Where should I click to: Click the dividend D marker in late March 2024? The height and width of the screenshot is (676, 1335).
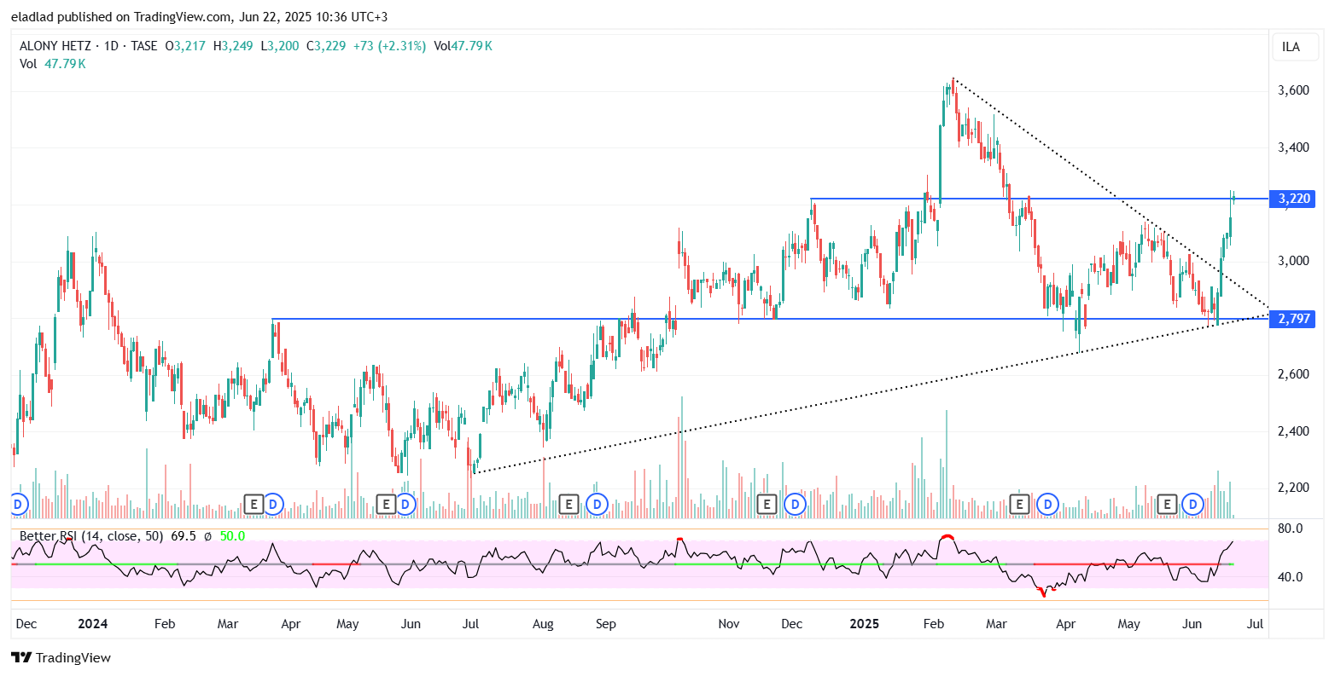point(272,505)
